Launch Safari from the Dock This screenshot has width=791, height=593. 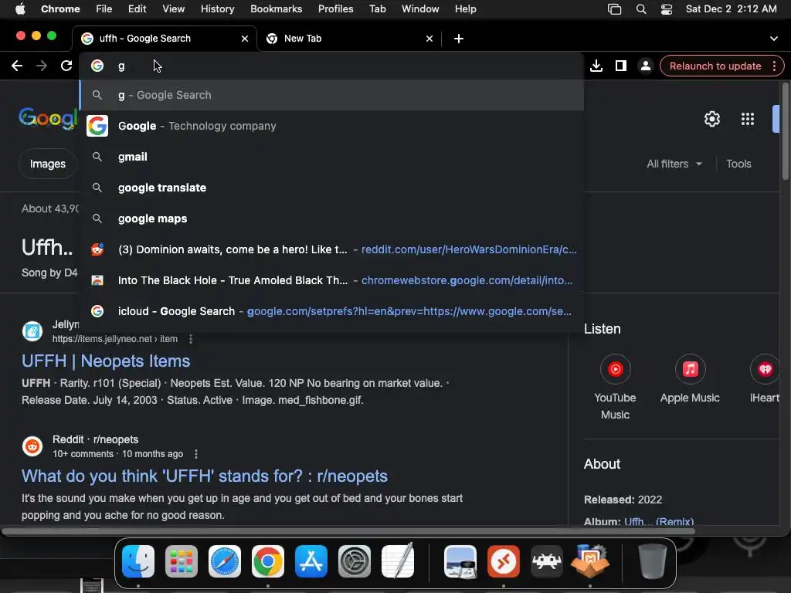point(225,561)
